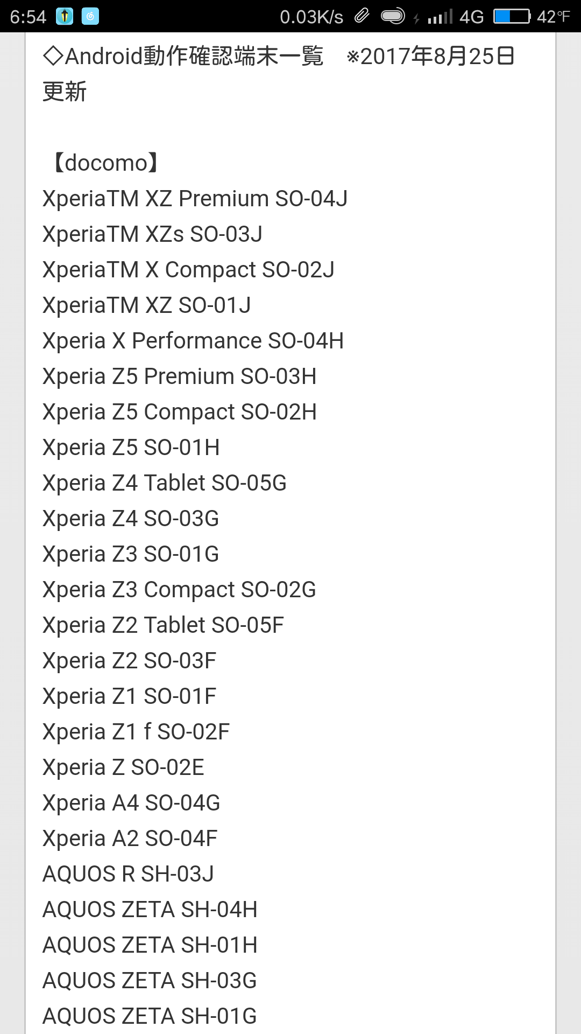Viewport: 581px width, 1034px height.
Task: Select Xperia Z4 Tablet SO-05G line
Action: pyautogui.click(x=165, y=483)
